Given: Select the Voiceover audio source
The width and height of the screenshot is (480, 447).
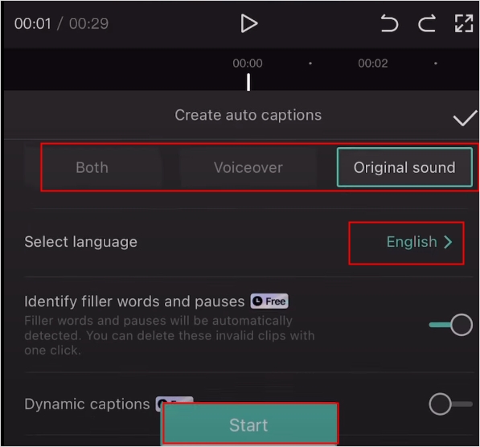Looking at the screenshot, I should click(248, 167).
